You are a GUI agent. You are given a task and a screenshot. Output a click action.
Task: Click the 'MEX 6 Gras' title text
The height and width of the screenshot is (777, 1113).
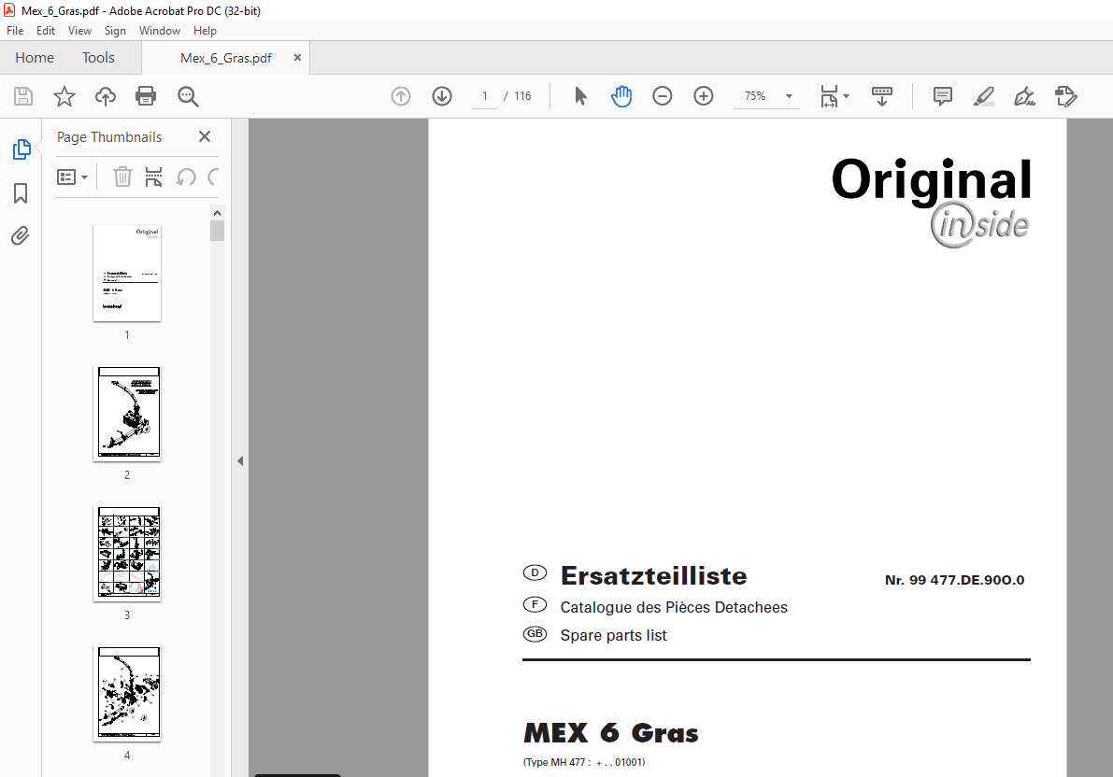pos(611,733)
